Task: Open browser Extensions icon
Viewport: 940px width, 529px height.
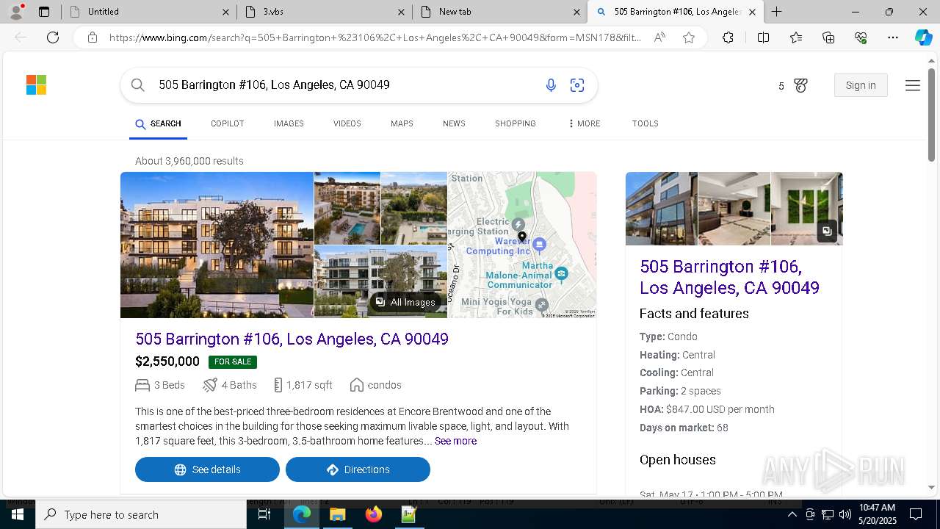Action: 728,37
